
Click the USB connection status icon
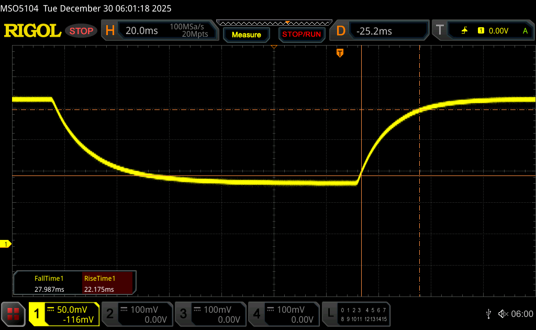click(x=488, y=314)
